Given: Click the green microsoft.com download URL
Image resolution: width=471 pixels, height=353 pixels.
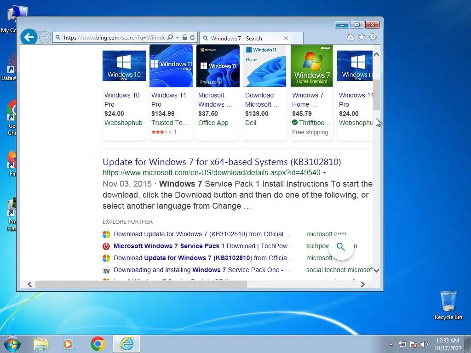Looking at the screenshot, I should click(x=212, y=173).
